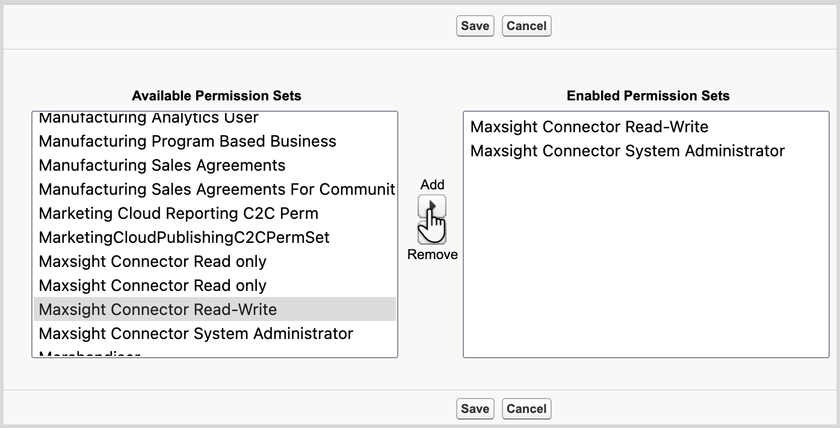Select Manufacturing Program Based Business

[x=187, y=141]
